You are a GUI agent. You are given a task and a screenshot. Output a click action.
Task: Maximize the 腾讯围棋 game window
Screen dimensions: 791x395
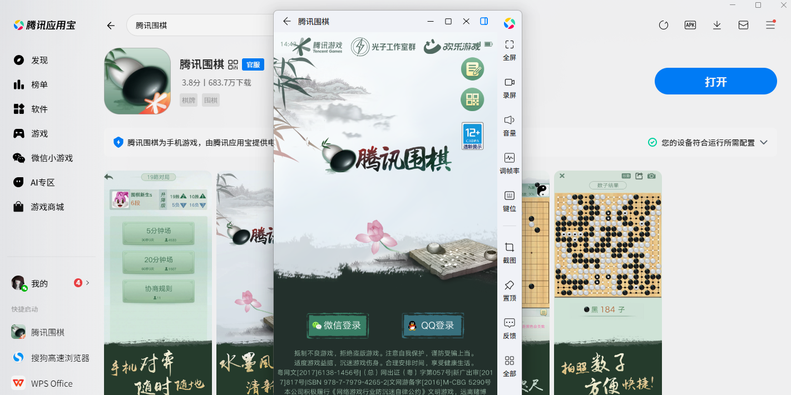coord(448,21)
